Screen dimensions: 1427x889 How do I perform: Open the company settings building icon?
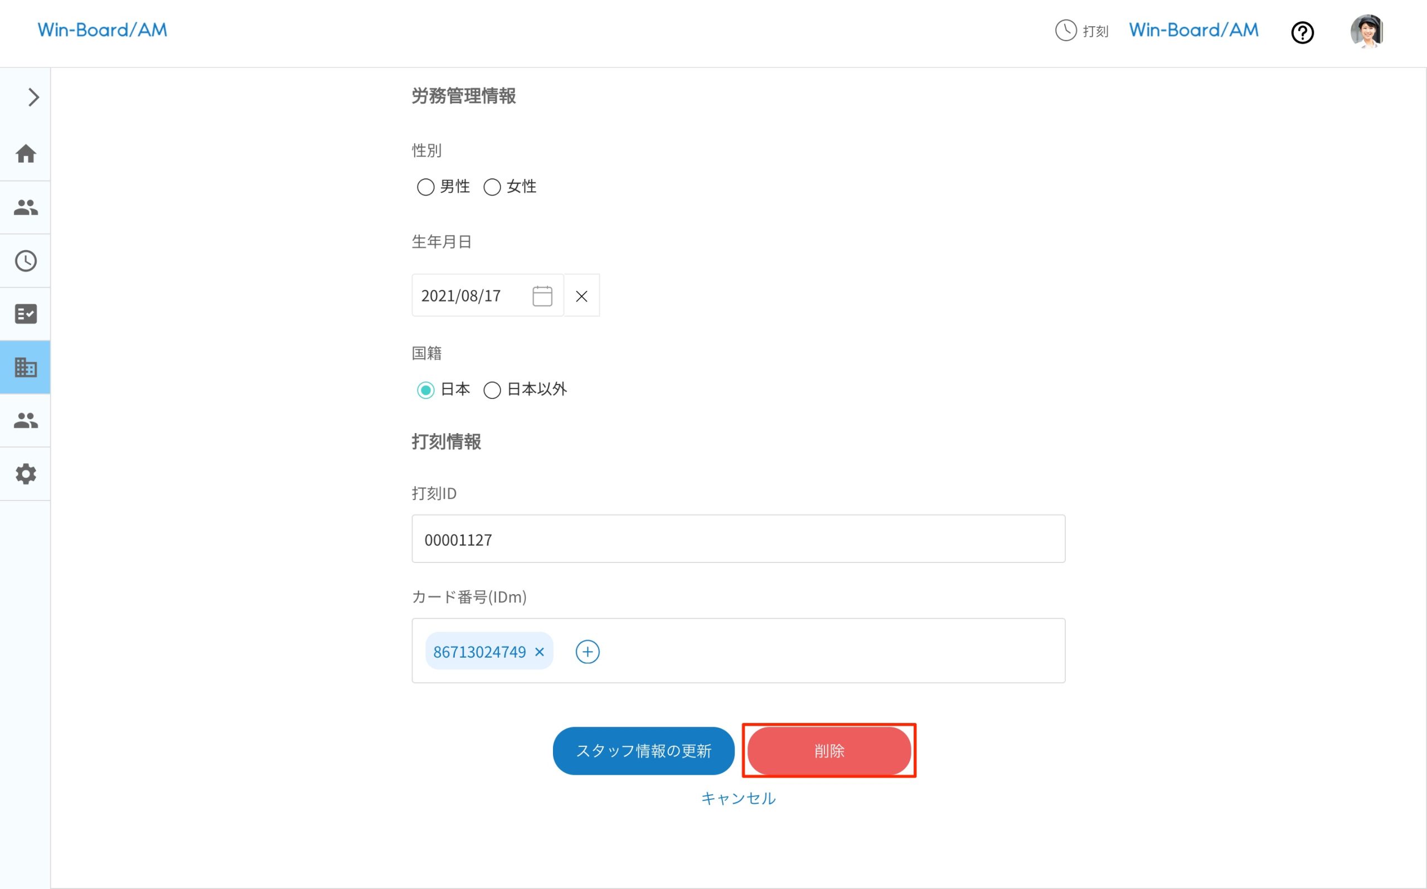click(25, 367)
